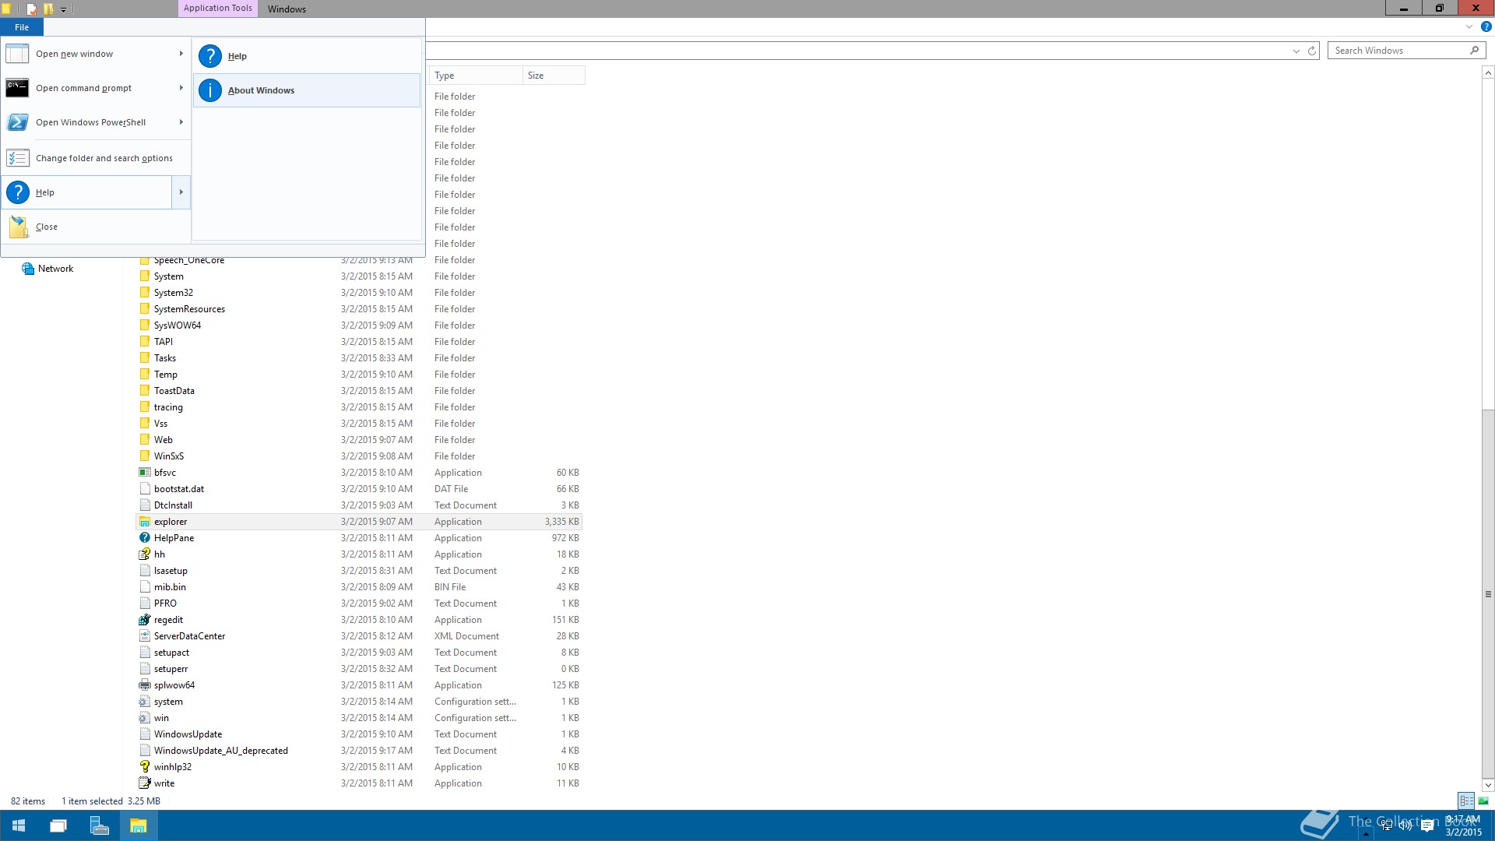Select WindowsUpdate_AU_deprecated text document
This screenshot has width=1495, height=841.
220,751
